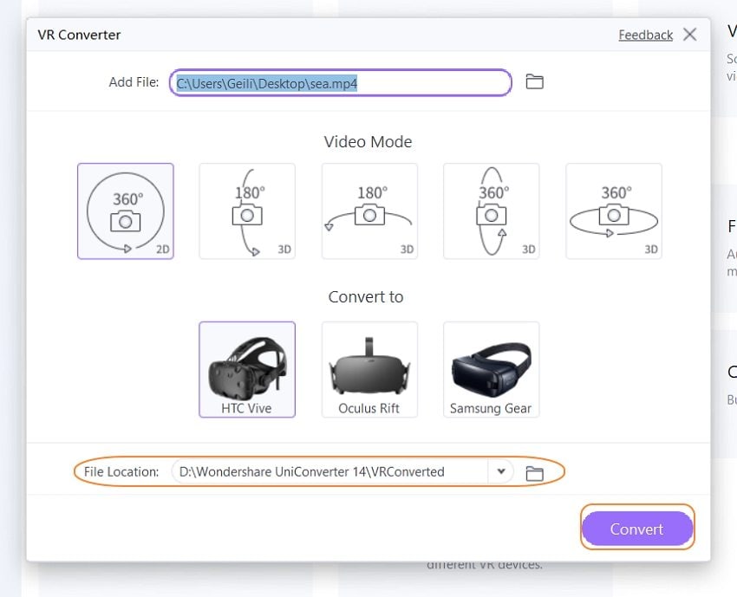Select the 180° vertical 3D video mode

[247, 211]
